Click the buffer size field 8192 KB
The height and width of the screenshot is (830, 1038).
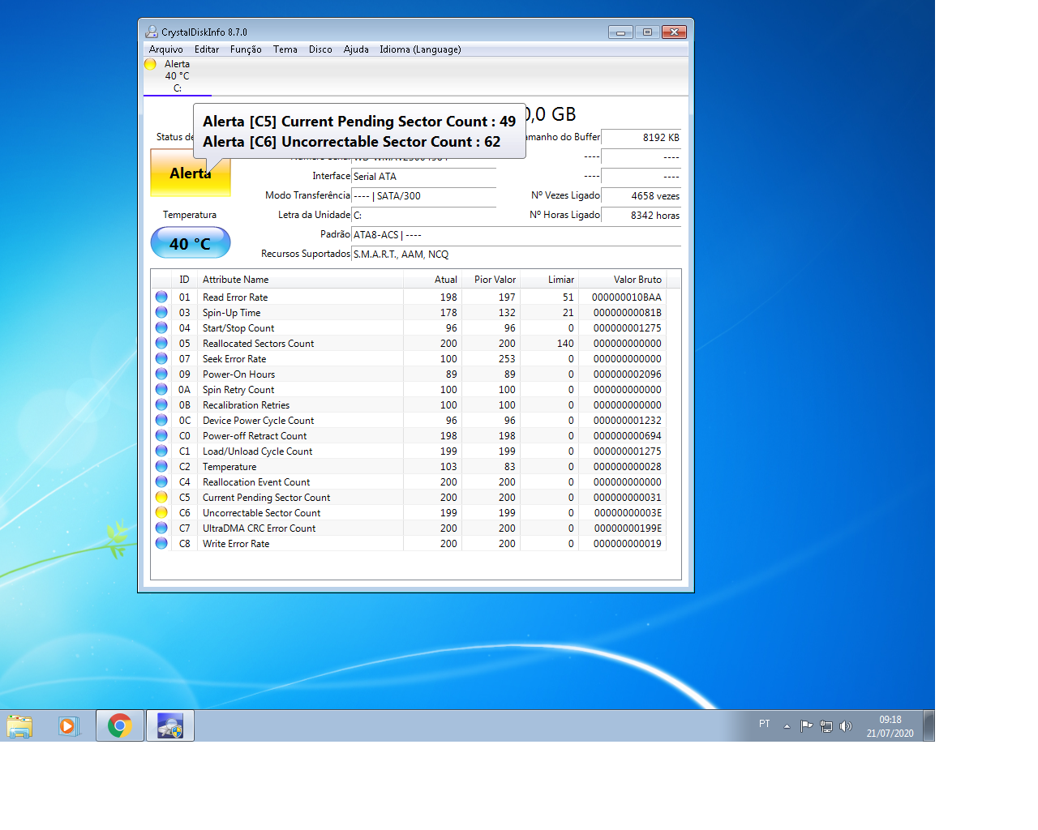coord(641,138)
